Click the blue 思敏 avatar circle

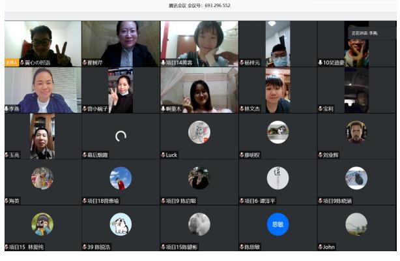coord(278,224)
